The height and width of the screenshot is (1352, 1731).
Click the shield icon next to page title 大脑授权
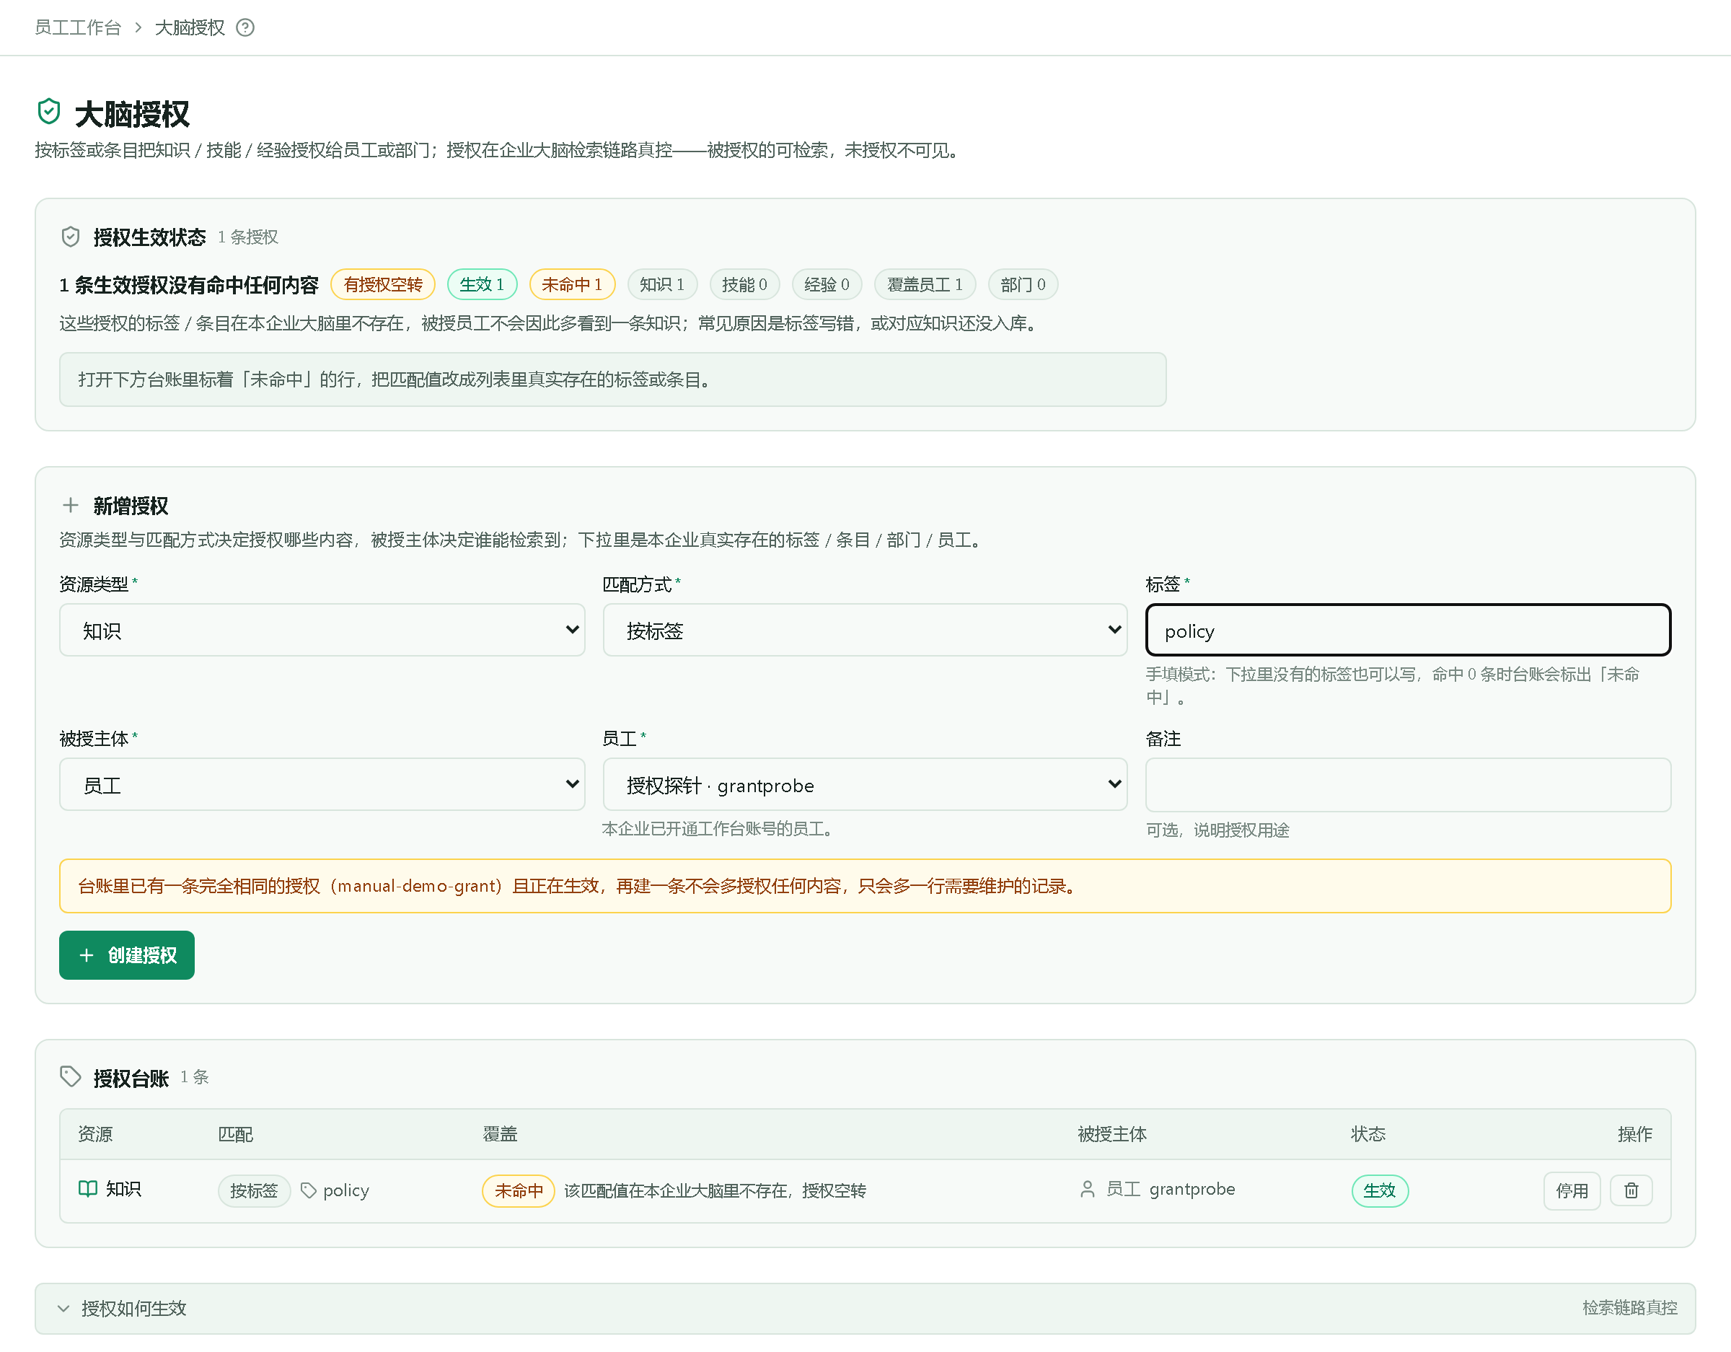[49, 112]
